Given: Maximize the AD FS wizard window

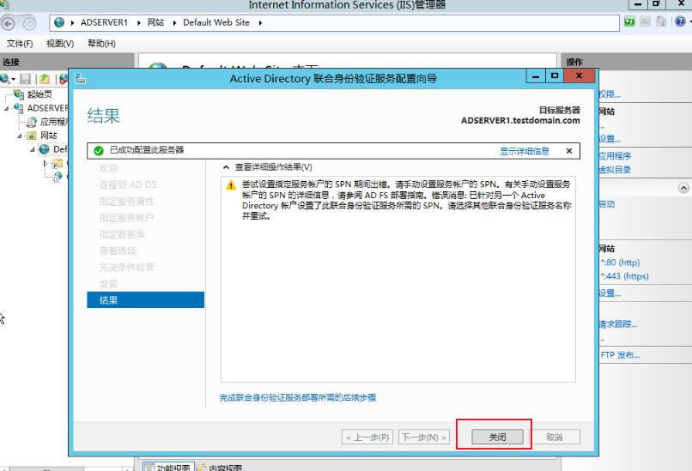Looking at the screenshot, I should pyautogui.click(x=555, y=75).
